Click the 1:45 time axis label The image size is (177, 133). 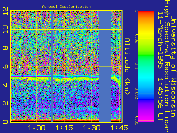tap(119, 128)
